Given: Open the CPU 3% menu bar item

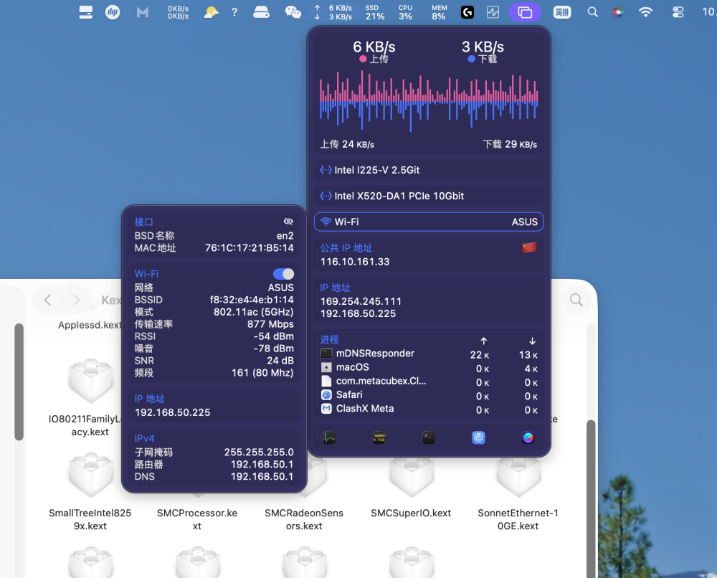Looking at the screenshot, I should pyautogui.click(x=405, y=12).
